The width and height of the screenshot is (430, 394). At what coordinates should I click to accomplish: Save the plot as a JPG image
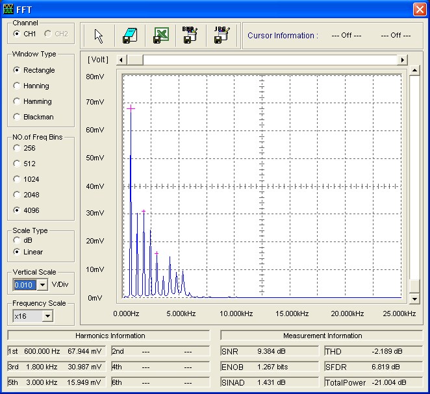pos(221,36)
